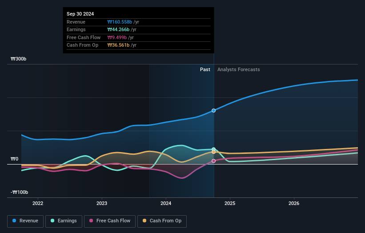Click the Past label on the chart
The image size is (365, 233).
[x=205, y=69]
